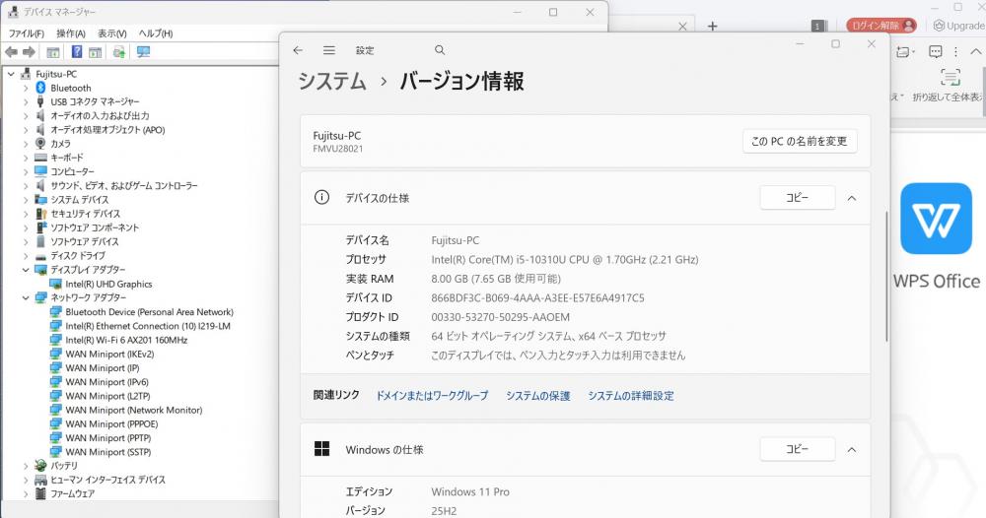Click the tab counter icon numbered 1 in WPS
Viewport: 986px width, 518px height.
(817, 26)
